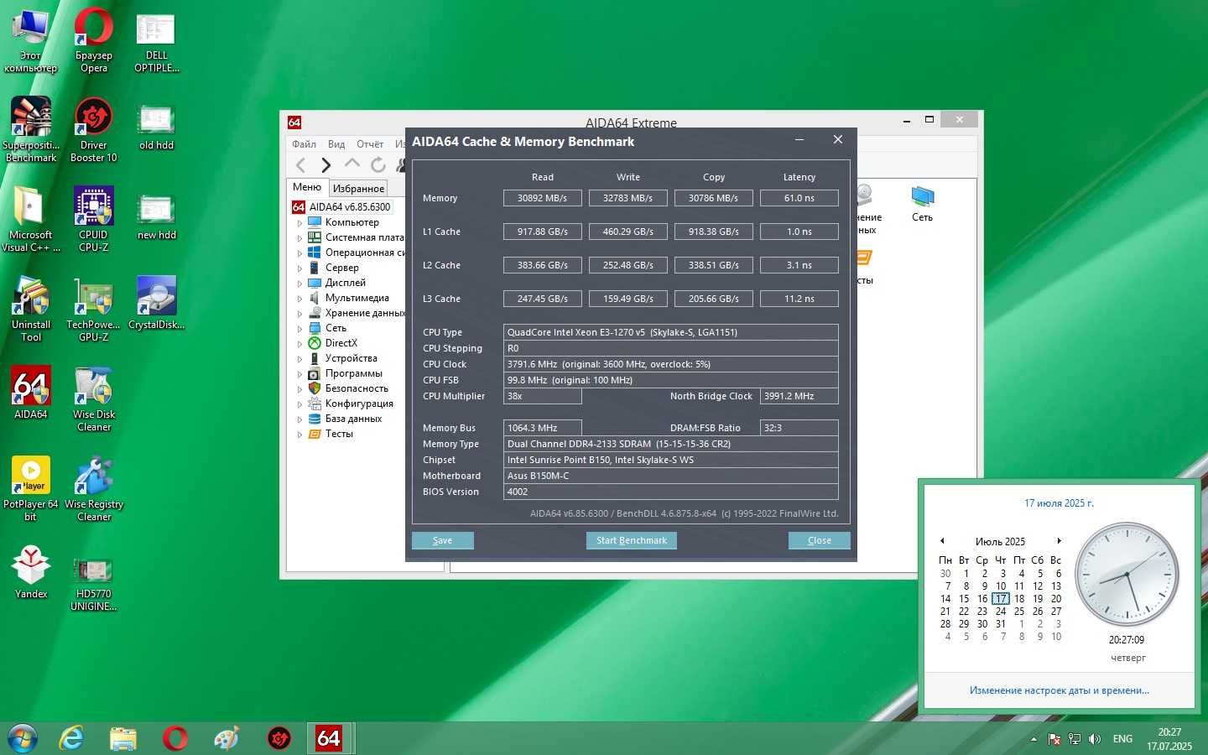Expand the 'Устройства' tree node
Image resolution: width=1208 pixels, height=755 pixels.
pyautogui.click(x=299, y=359)
